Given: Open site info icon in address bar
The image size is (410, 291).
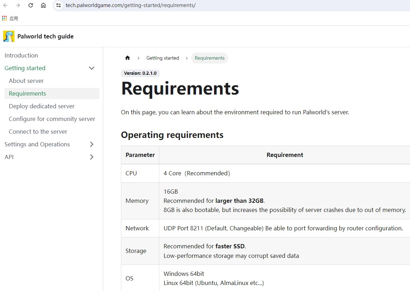Looking at the screenshot, I should (59, 5).
